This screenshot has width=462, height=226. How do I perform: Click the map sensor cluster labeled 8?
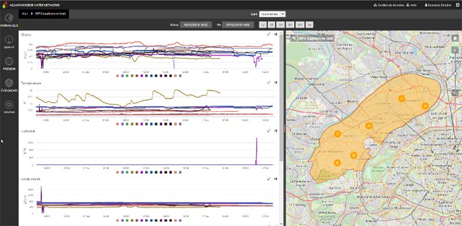click(x=337, y=163)
